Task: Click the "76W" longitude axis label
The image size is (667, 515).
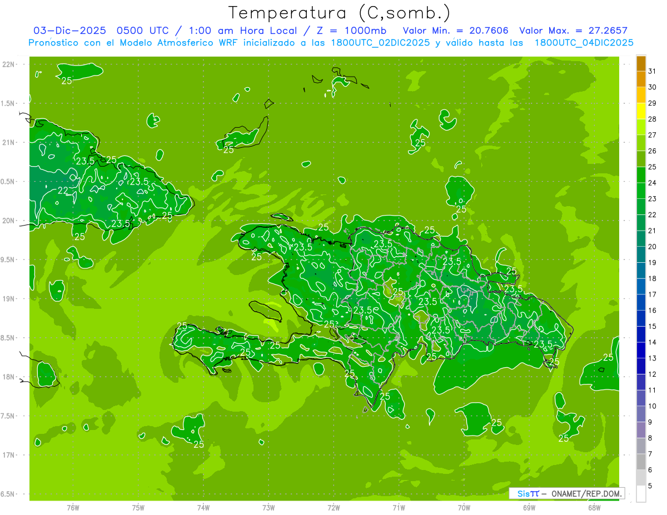Action: 73,507
